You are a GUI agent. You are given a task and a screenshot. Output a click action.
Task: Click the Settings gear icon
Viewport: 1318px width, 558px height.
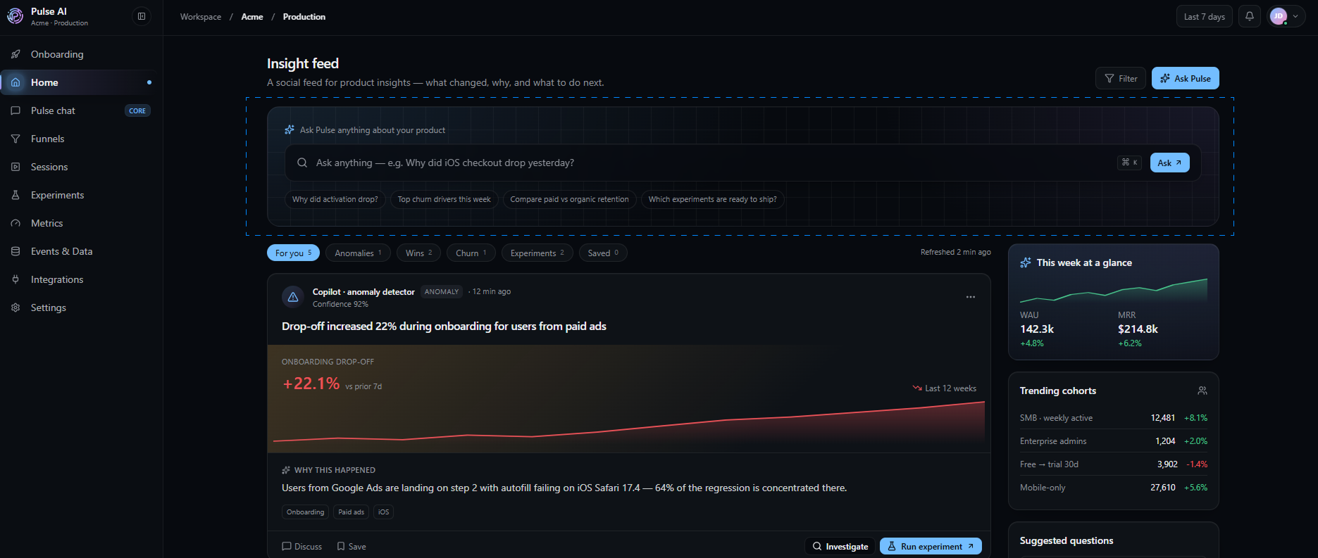pyautogui.click(x=15, y=307)
